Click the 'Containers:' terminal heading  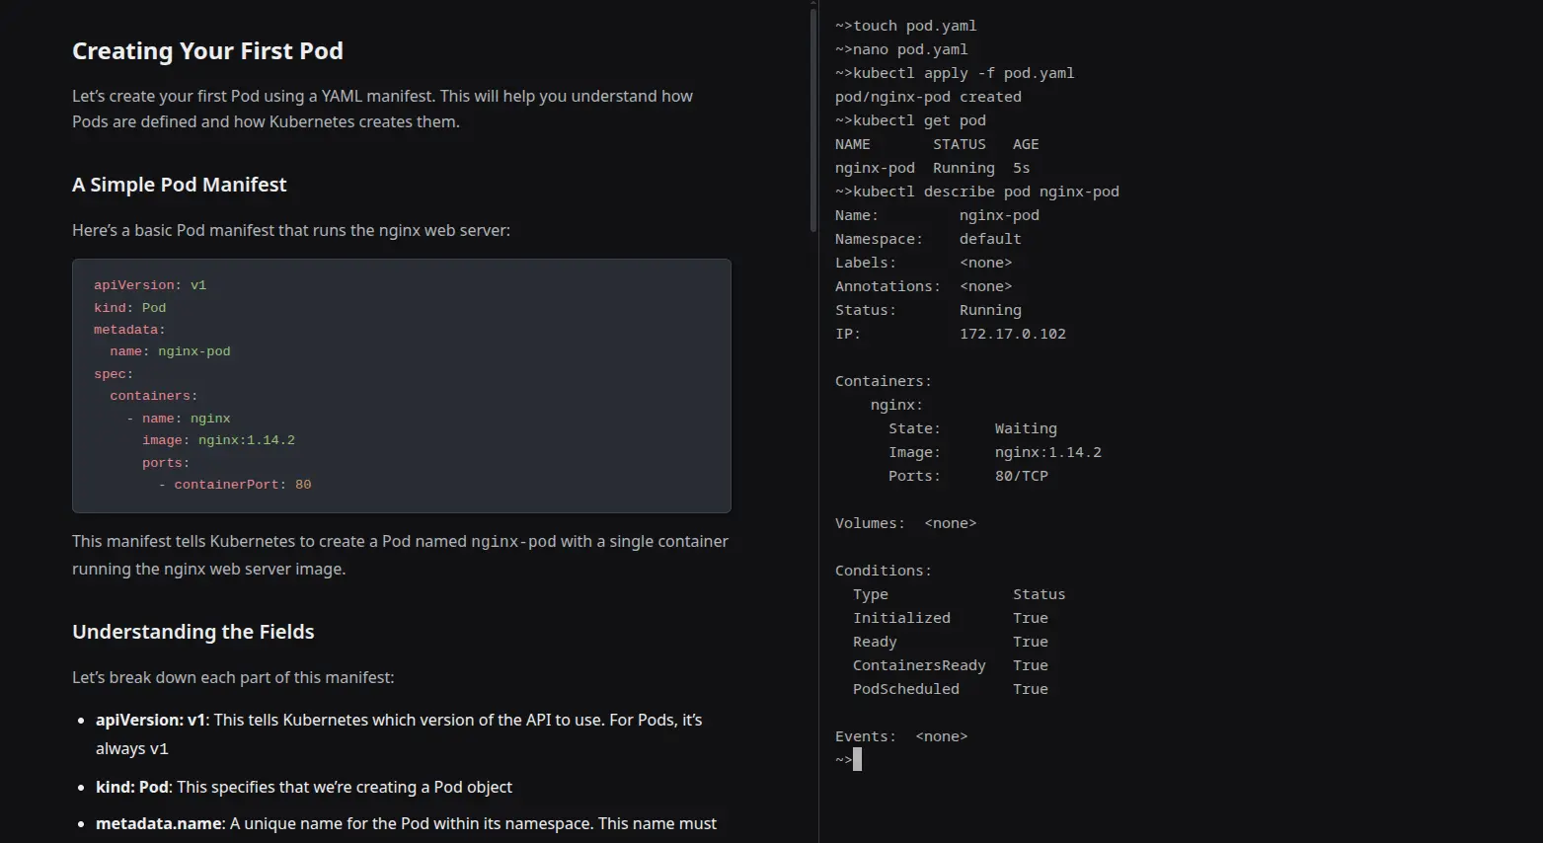(x=884, y=381)
